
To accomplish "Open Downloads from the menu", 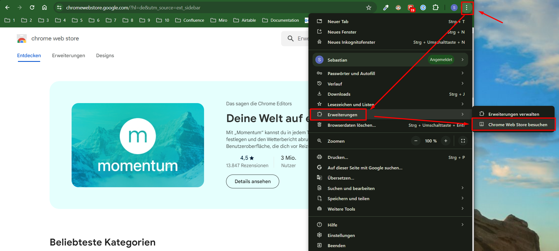I will coord(390,94).
